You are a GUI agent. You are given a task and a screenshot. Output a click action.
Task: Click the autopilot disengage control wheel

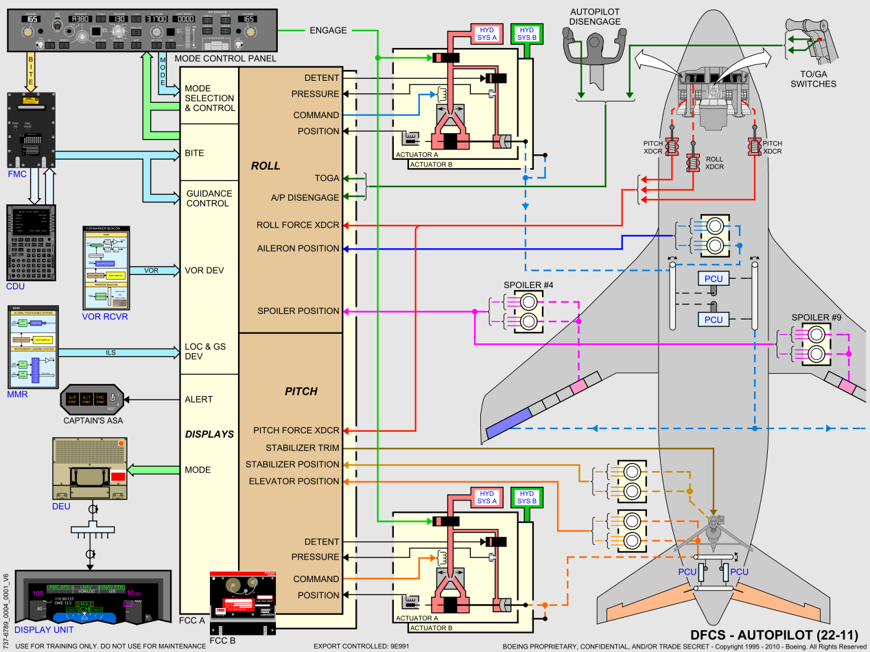[x=595, y=60]
